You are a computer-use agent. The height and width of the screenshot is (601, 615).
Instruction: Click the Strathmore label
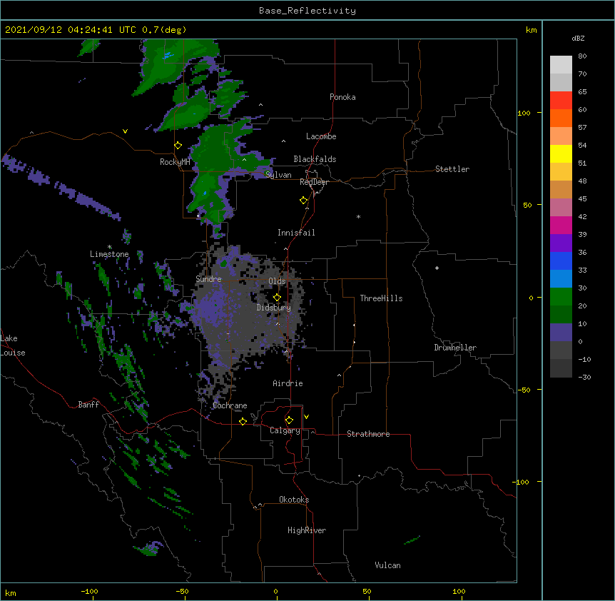click(368, 434)
